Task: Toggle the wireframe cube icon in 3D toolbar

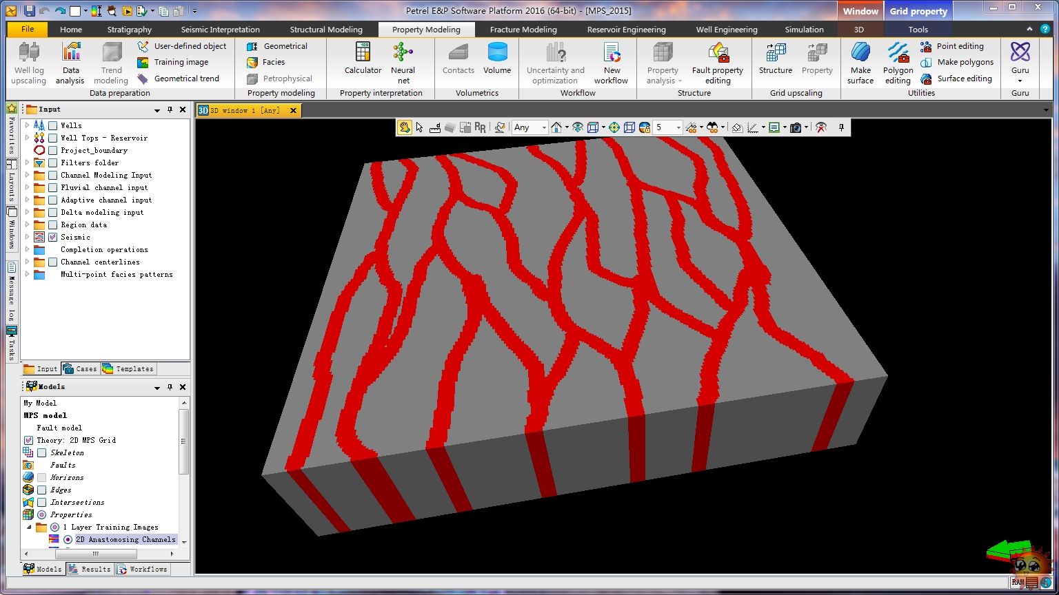Action: 629,127
